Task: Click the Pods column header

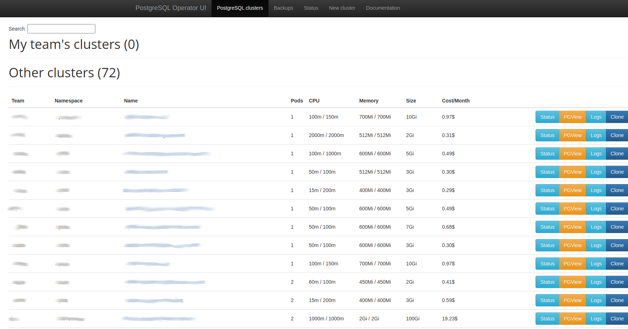Action: click(297, 101)
